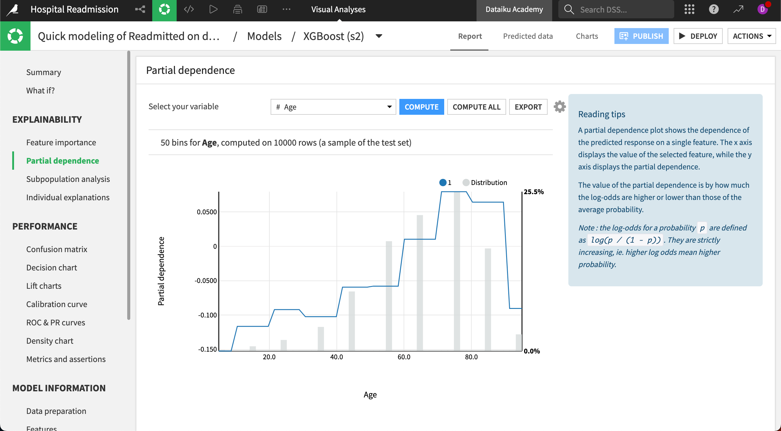Click the catalog backpack icon
Viewport: 781px width, 431px height.
[237, 9]
